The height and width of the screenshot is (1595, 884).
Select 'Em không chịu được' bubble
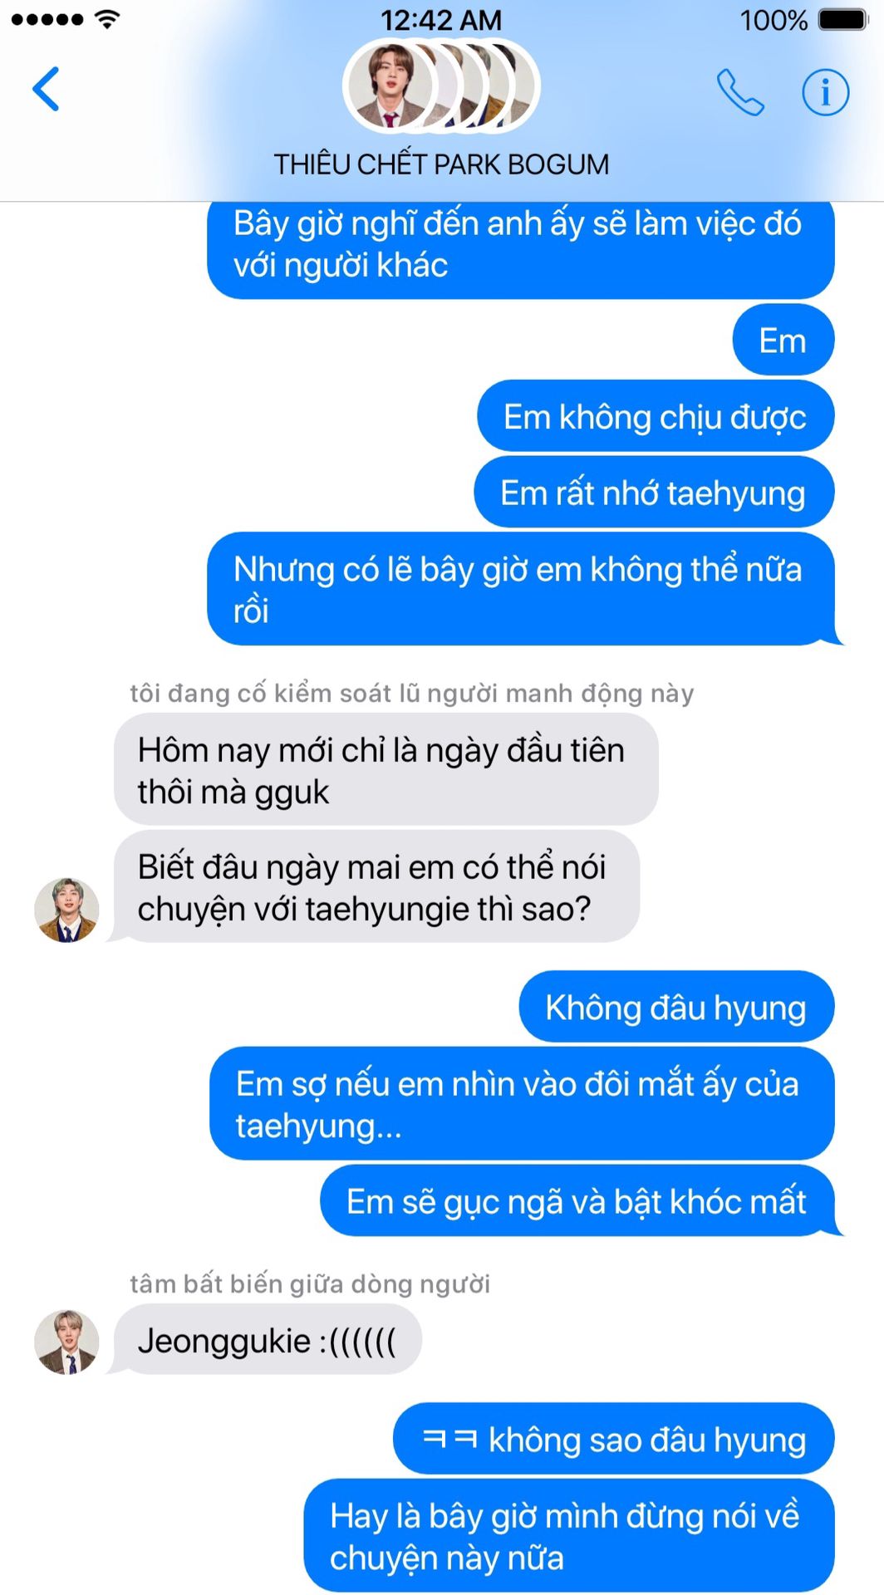point(655,416)
